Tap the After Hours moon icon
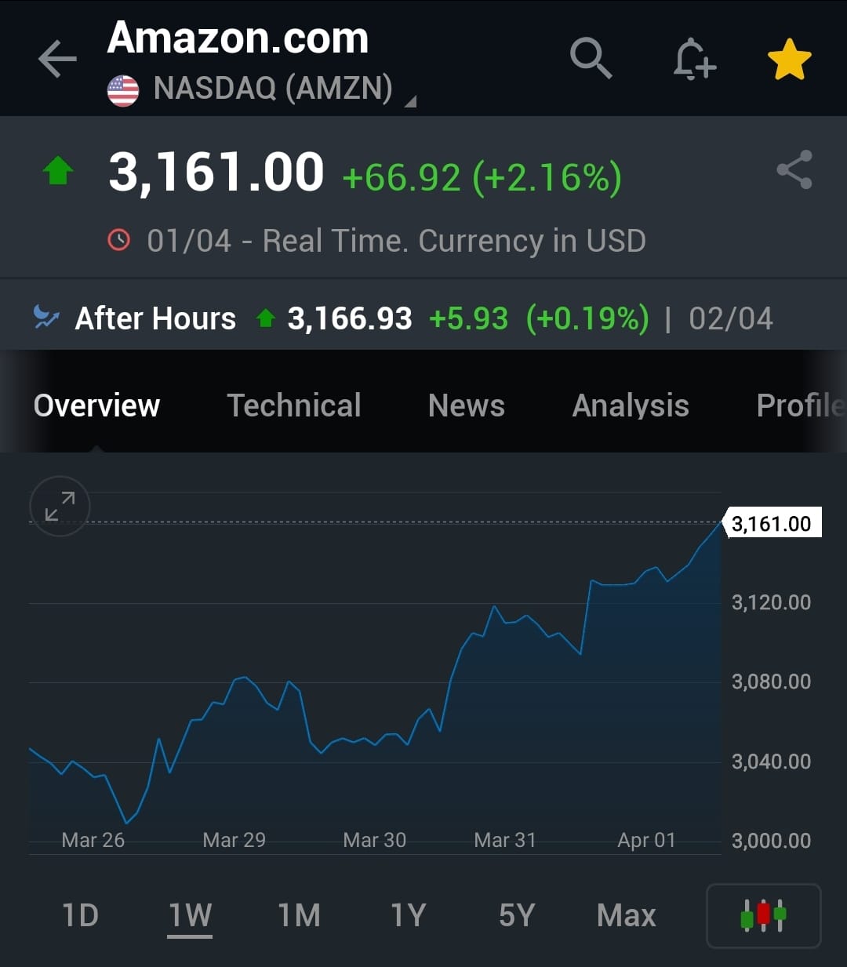This screenshot has height=967, width=847. point(46,317)
